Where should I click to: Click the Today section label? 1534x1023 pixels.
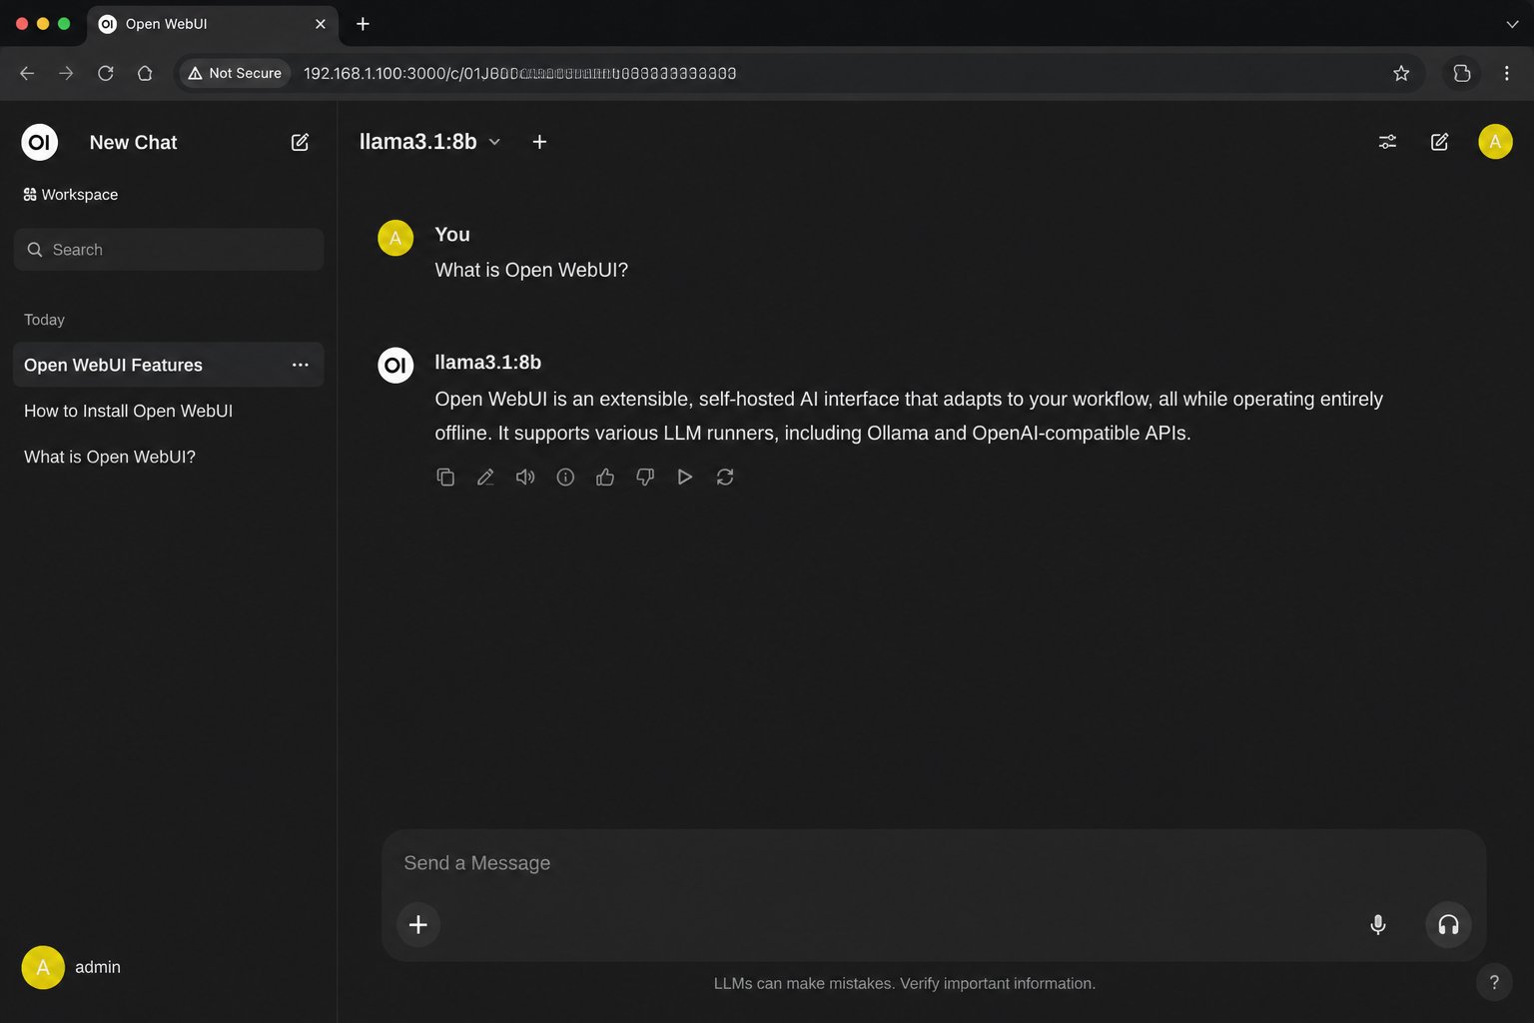pos(44,320)
